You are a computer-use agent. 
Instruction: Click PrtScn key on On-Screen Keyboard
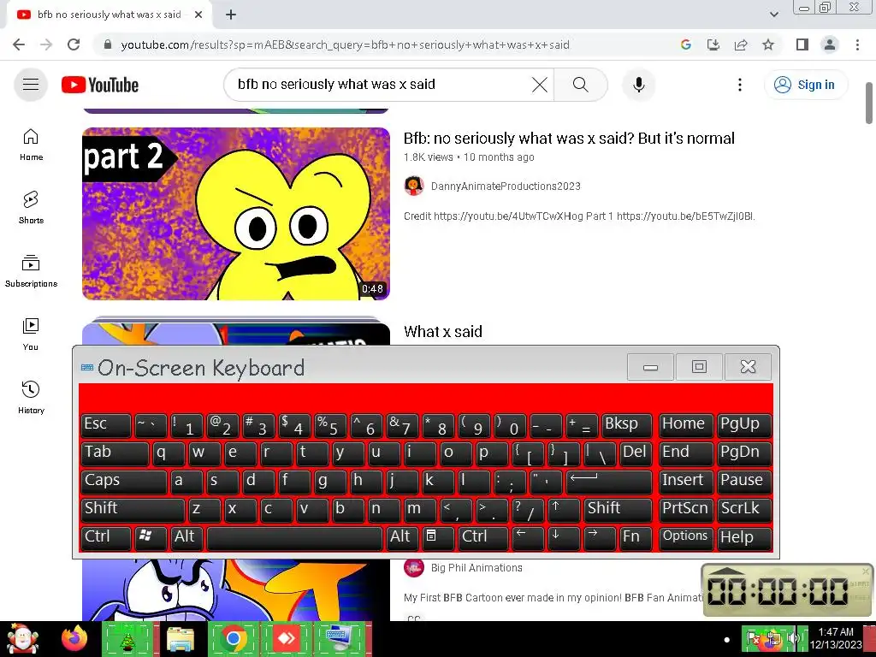[685, 509]
